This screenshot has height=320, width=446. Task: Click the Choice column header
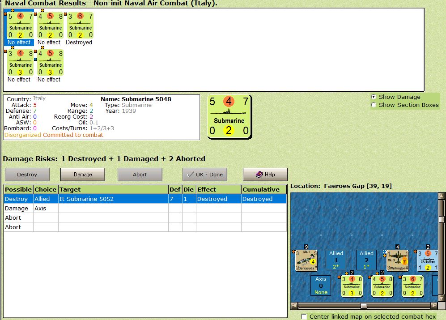(x=46, y=190)
